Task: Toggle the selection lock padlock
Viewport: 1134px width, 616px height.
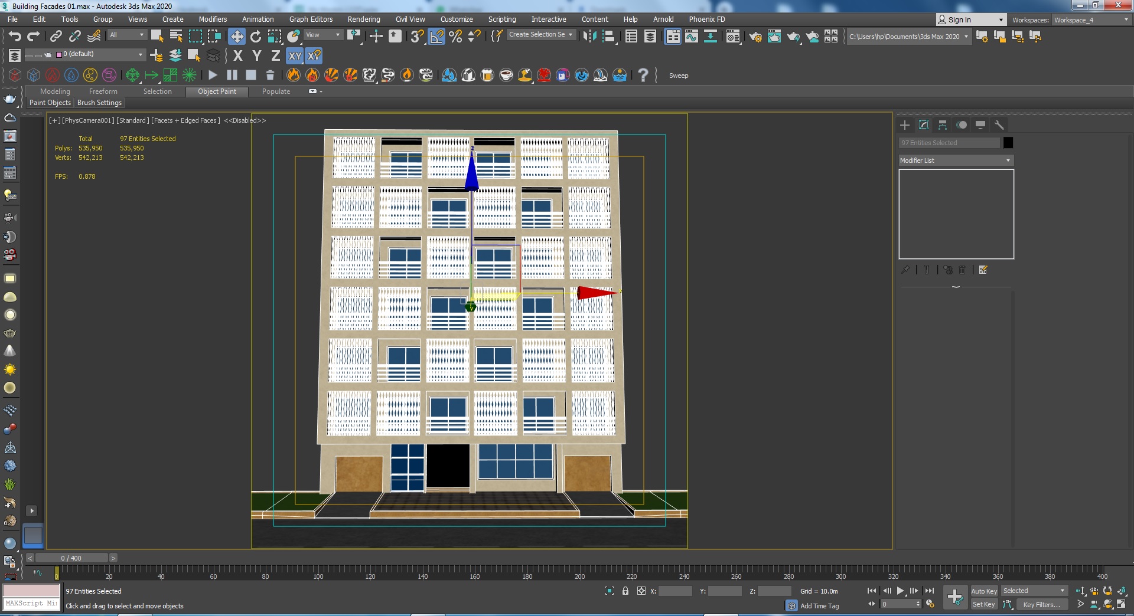Action: (x=625, y=591)
